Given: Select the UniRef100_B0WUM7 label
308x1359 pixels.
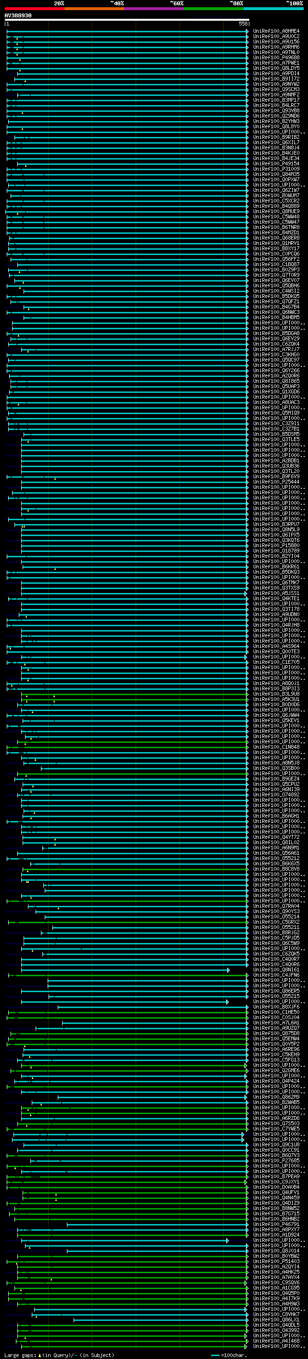Looking at the screenshot, I should [276, 196].
